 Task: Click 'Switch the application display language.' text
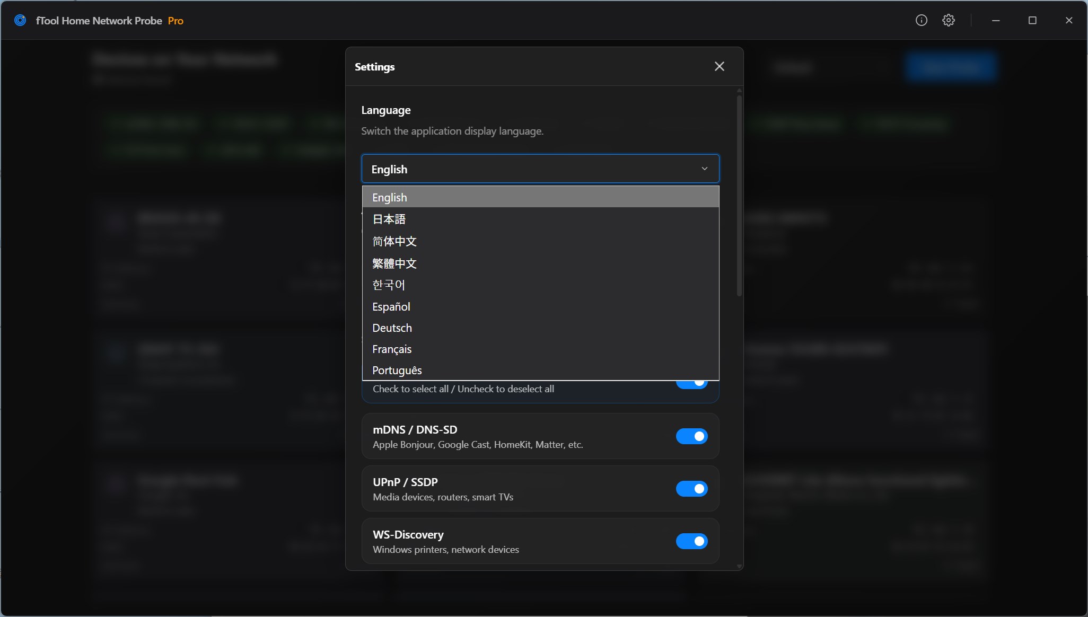452,131
